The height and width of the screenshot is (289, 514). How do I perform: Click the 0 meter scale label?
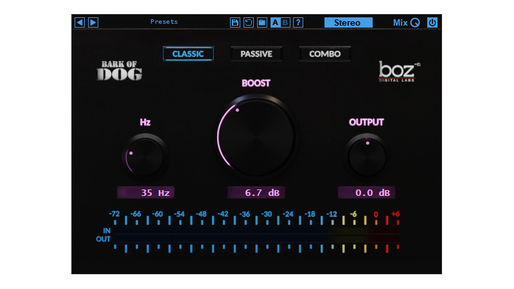tap(376, 215)
